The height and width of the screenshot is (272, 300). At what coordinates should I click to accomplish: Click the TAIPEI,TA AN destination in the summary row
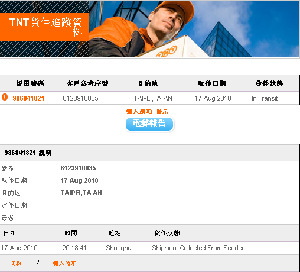[x=153, y=98]
